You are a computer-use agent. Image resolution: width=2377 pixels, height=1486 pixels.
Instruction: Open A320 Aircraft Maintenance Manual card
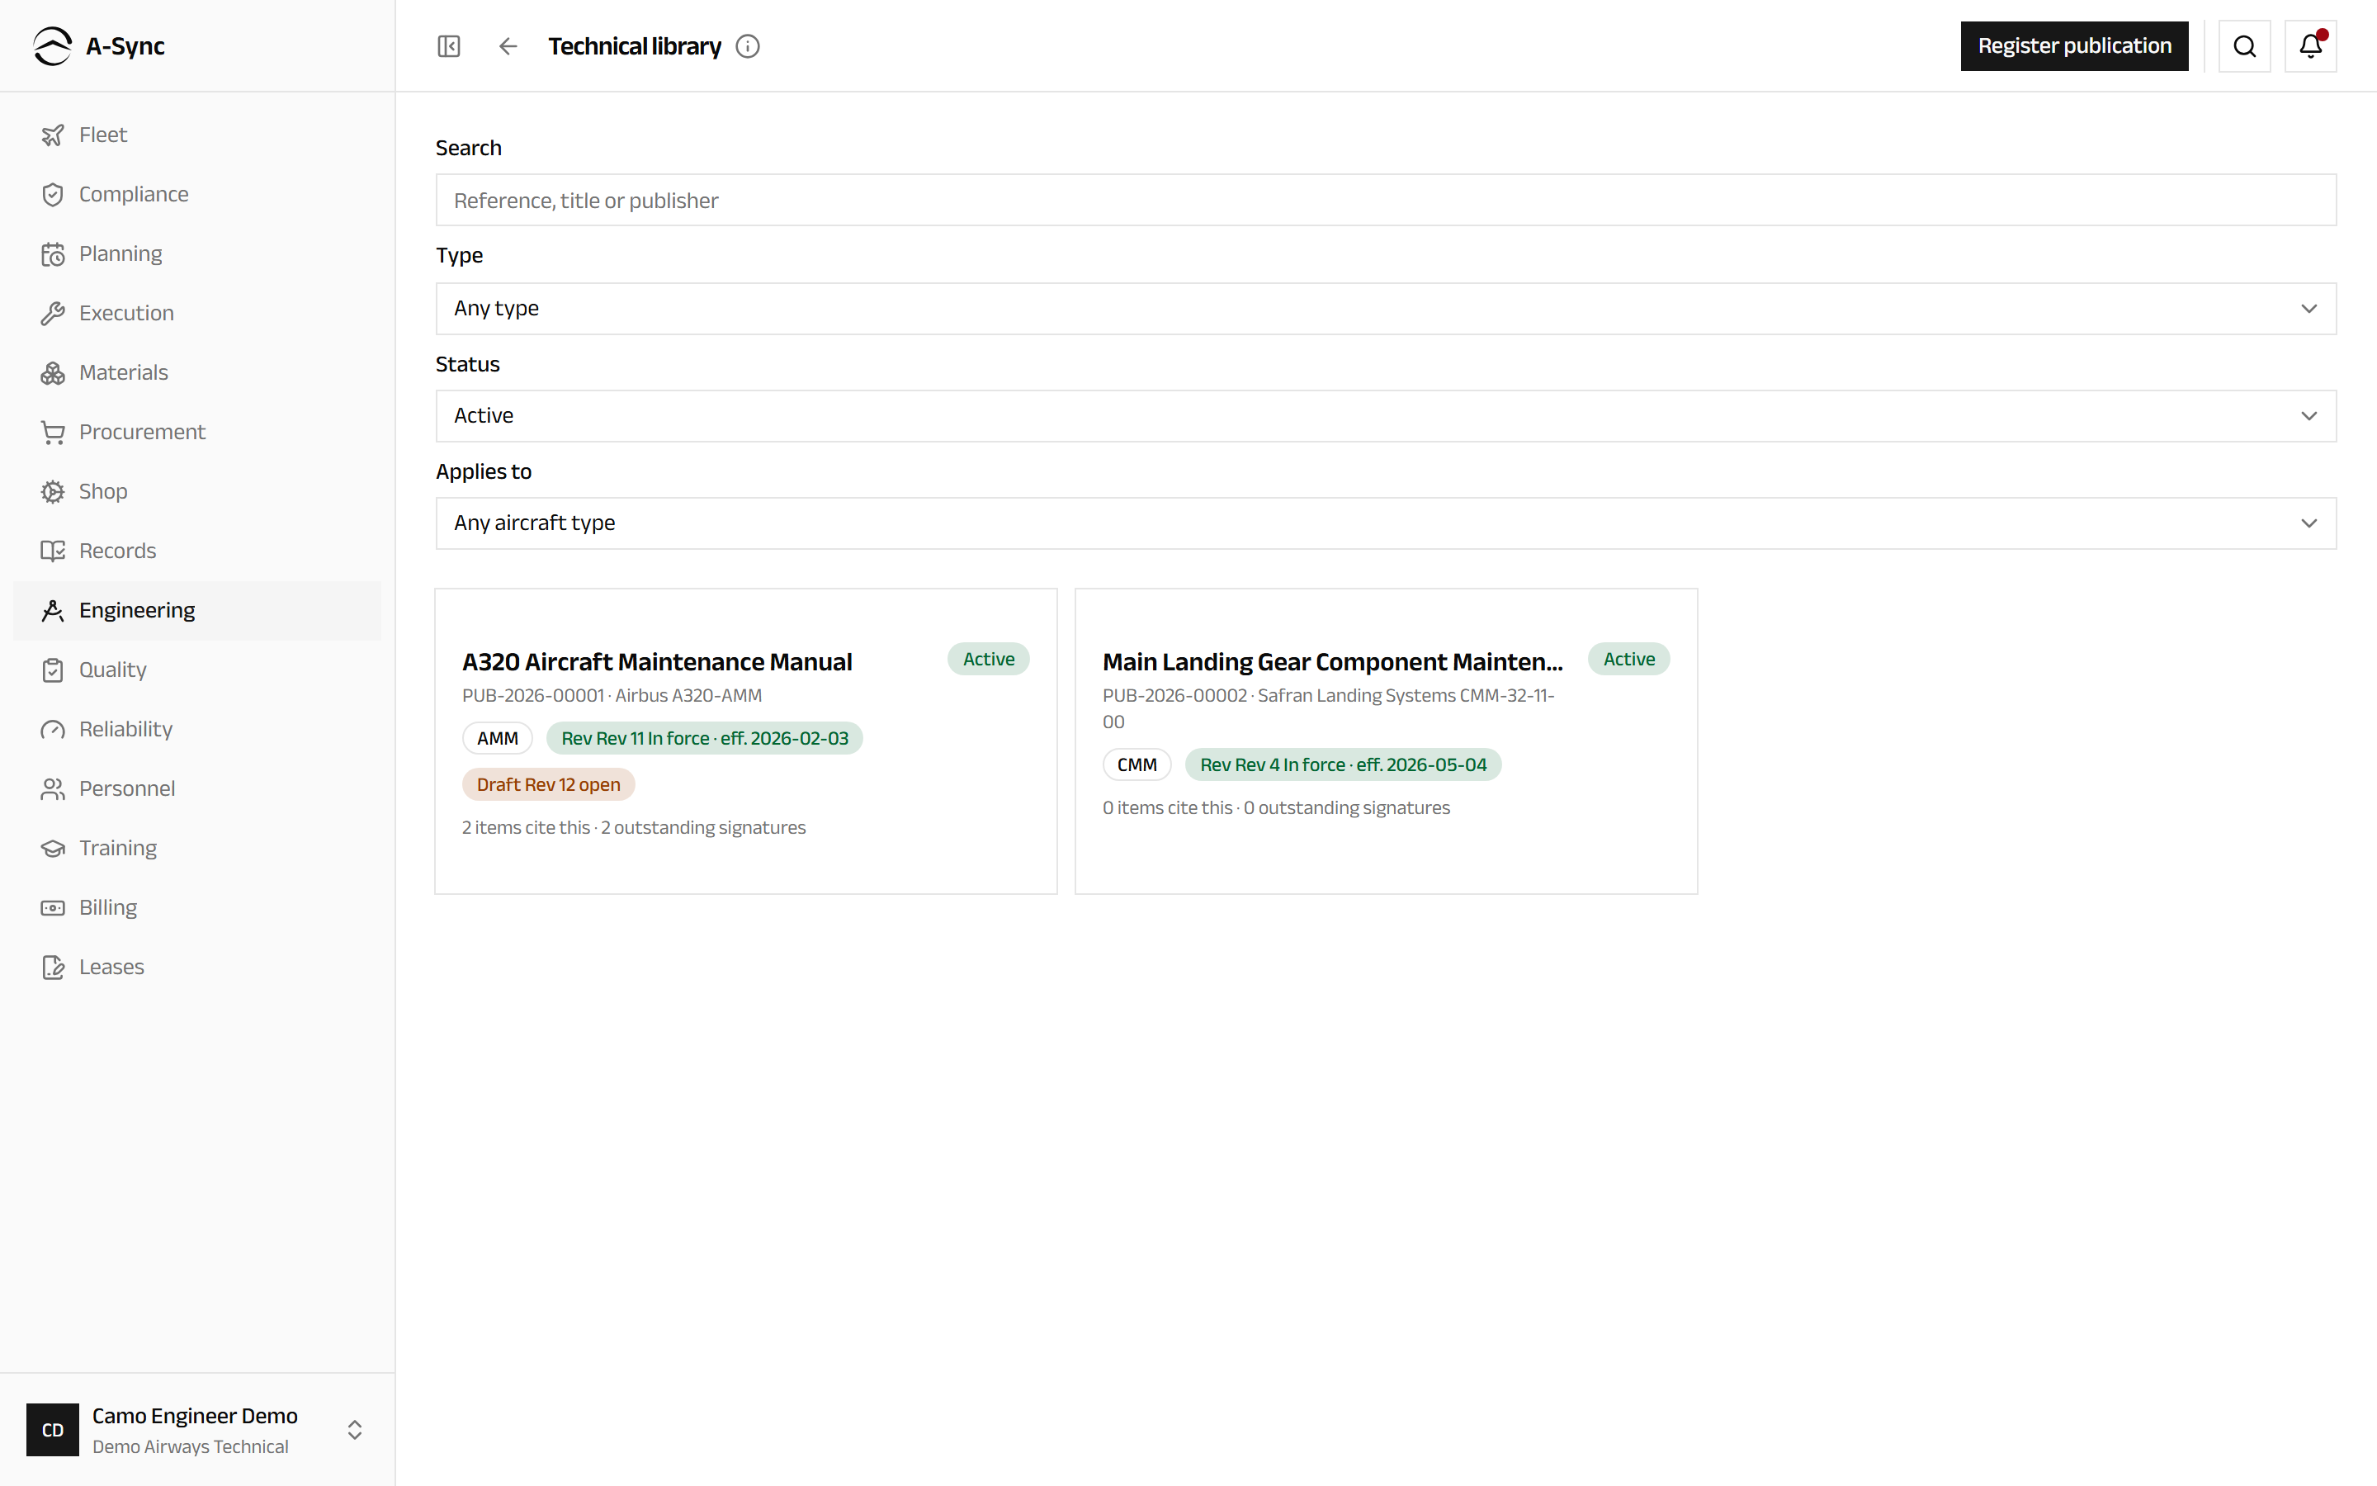745,741
